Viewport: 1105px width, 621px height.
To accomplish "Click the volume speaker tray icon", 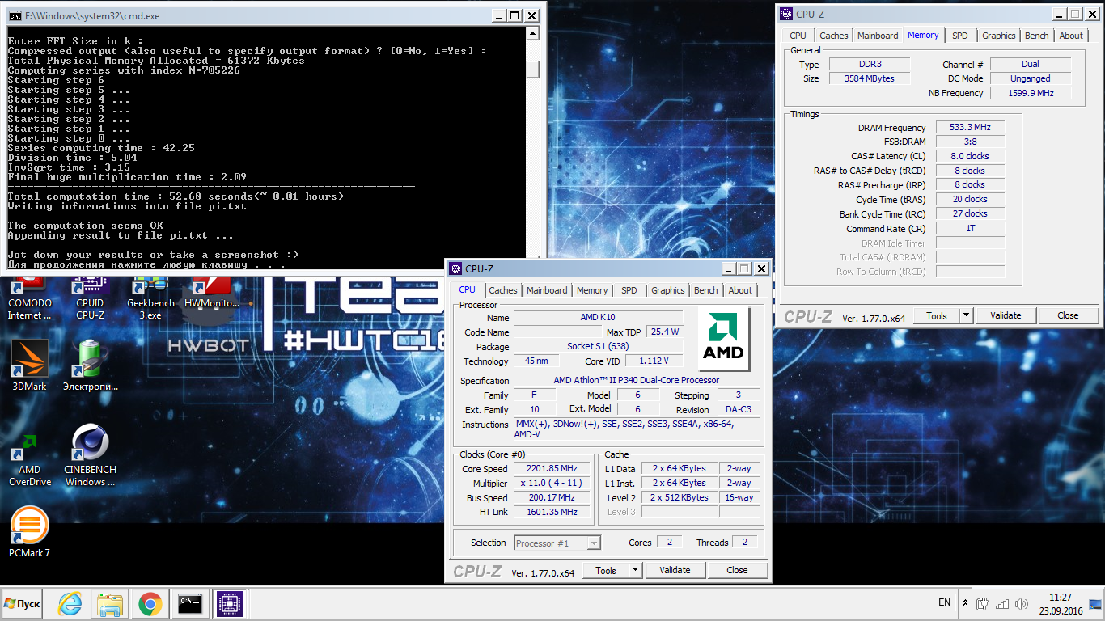I will [x=1021, y=603].
